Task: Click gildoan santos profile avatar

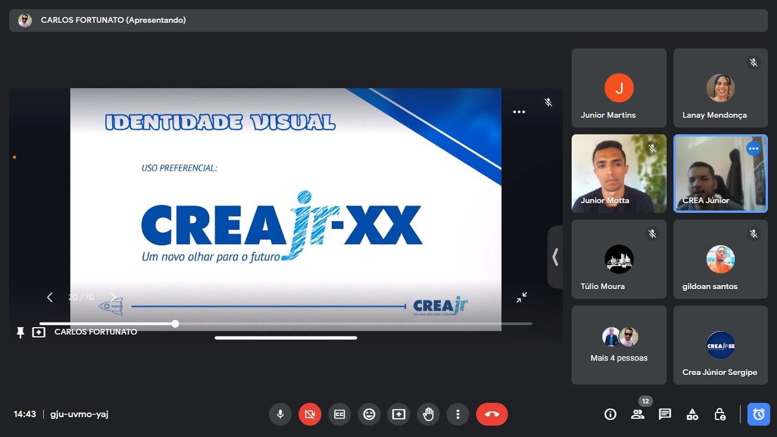Action: pos(721,259)
